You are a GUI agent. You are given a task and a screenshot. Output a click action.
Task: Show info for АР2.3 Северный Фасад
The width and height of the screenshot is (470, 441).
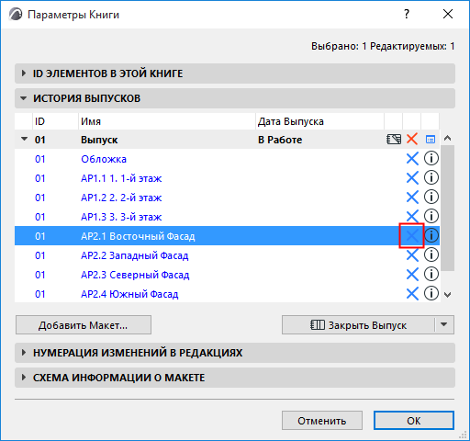(x=431, y=274)
